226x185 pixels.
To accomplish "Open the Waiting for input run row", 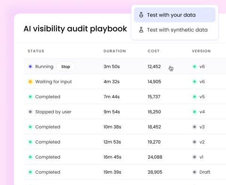I will click(125, 82).
